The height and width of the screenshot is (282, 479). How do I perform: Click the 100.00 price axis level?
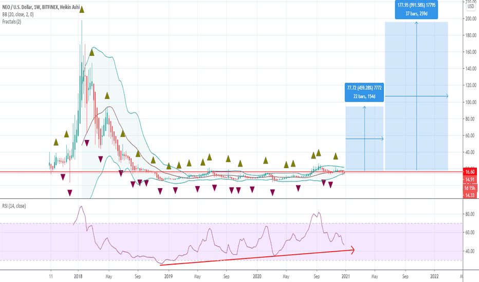pyautogui.click(x=470, y=102)
